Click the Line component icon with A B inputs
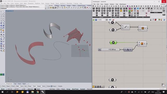Viewport: 167px width, 94px height. [x=126, y=27]
